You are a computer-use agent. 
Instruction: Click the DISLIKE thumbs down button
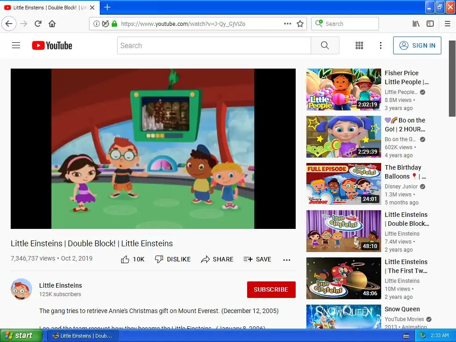(172, 259)
